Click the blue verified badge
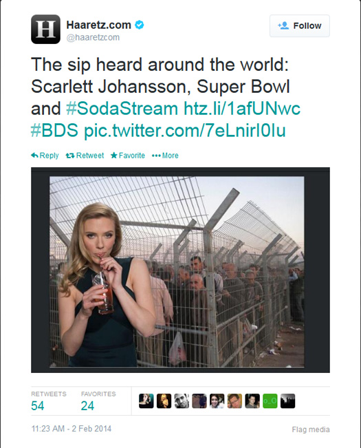Image resolution: width=361 pixels, height=448 pixels. [x=140, y=25]
